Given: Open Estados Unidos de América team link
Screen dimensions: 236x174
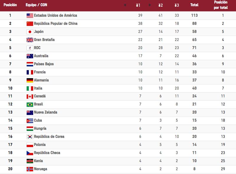Looking at the screenshot, I should click(x=55, y=15).
